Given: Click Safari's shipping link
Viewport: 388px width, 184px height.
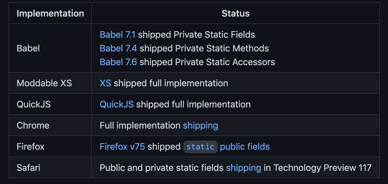Looking at the screenshot, I should (243, 168).
